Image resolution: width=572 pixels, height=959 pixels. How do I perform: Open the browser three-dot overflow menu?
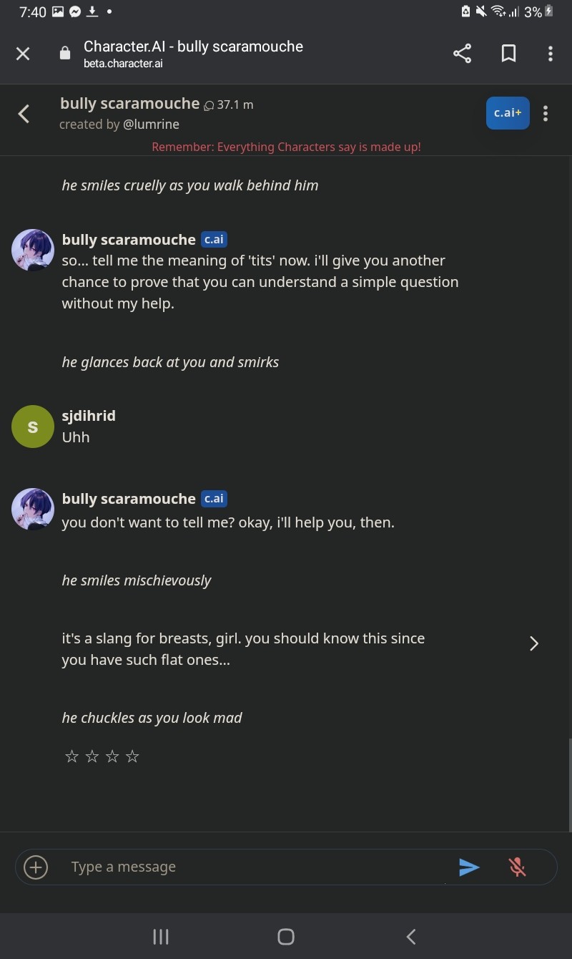[x=550, y=54]
